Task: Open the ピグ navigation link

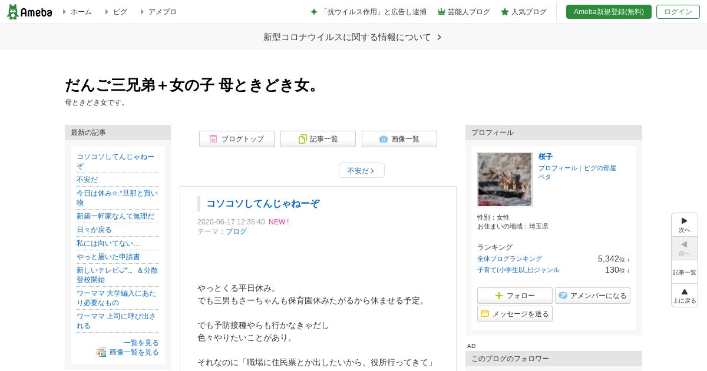Action: [x=120, y=12]
